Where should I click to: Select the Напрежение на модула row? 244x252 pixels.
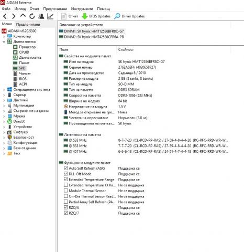pyautogui.click(x=95, y=107)
